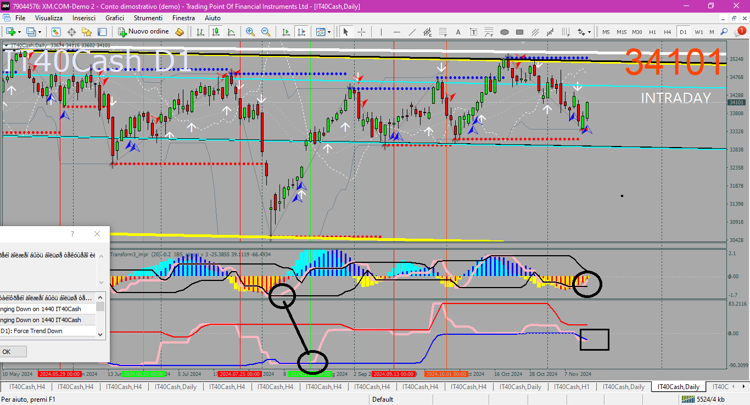This screenshot has width=750, height=405.
Task: Open the Visualizza menu
Action: click(49, 18)
